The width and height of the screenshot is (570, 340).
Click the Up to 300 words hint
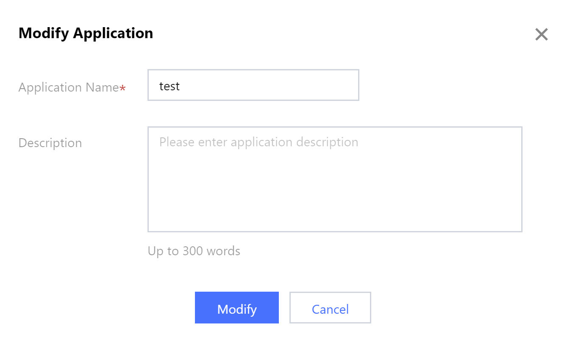pyautogui.click(x=194, y=251)
